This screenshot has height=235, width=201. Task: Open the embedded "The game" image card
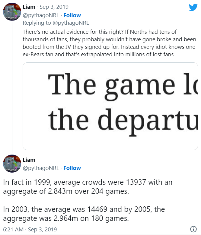110,106
